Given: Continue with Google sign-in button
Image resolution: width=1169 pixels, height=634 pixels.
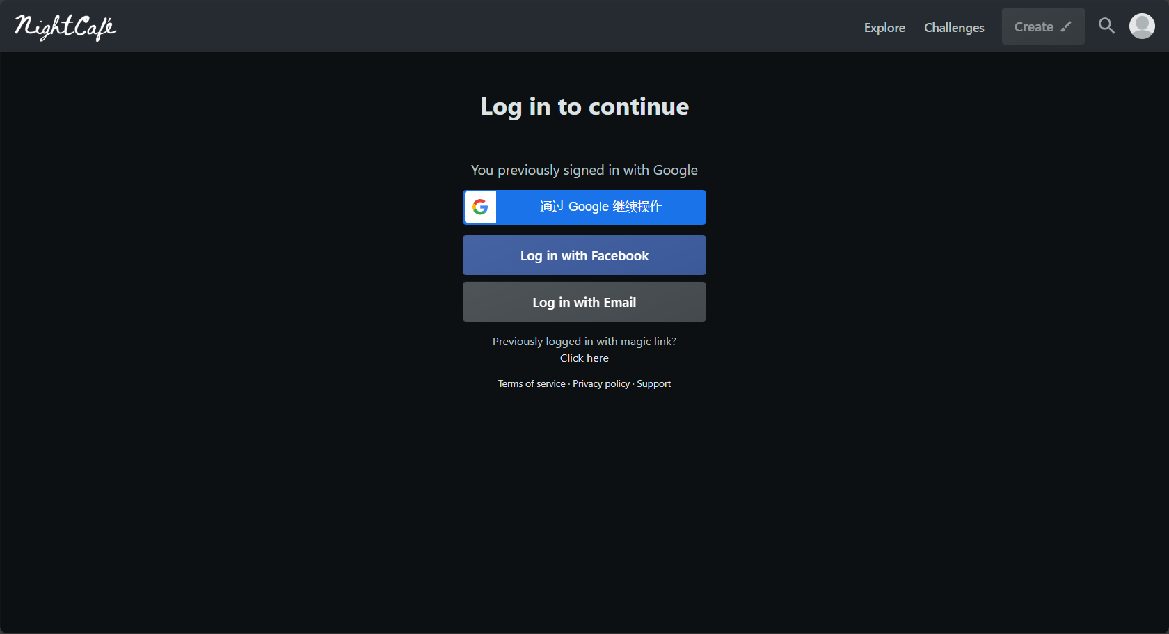Looking at the screenshot, I should tap(584, 207).
